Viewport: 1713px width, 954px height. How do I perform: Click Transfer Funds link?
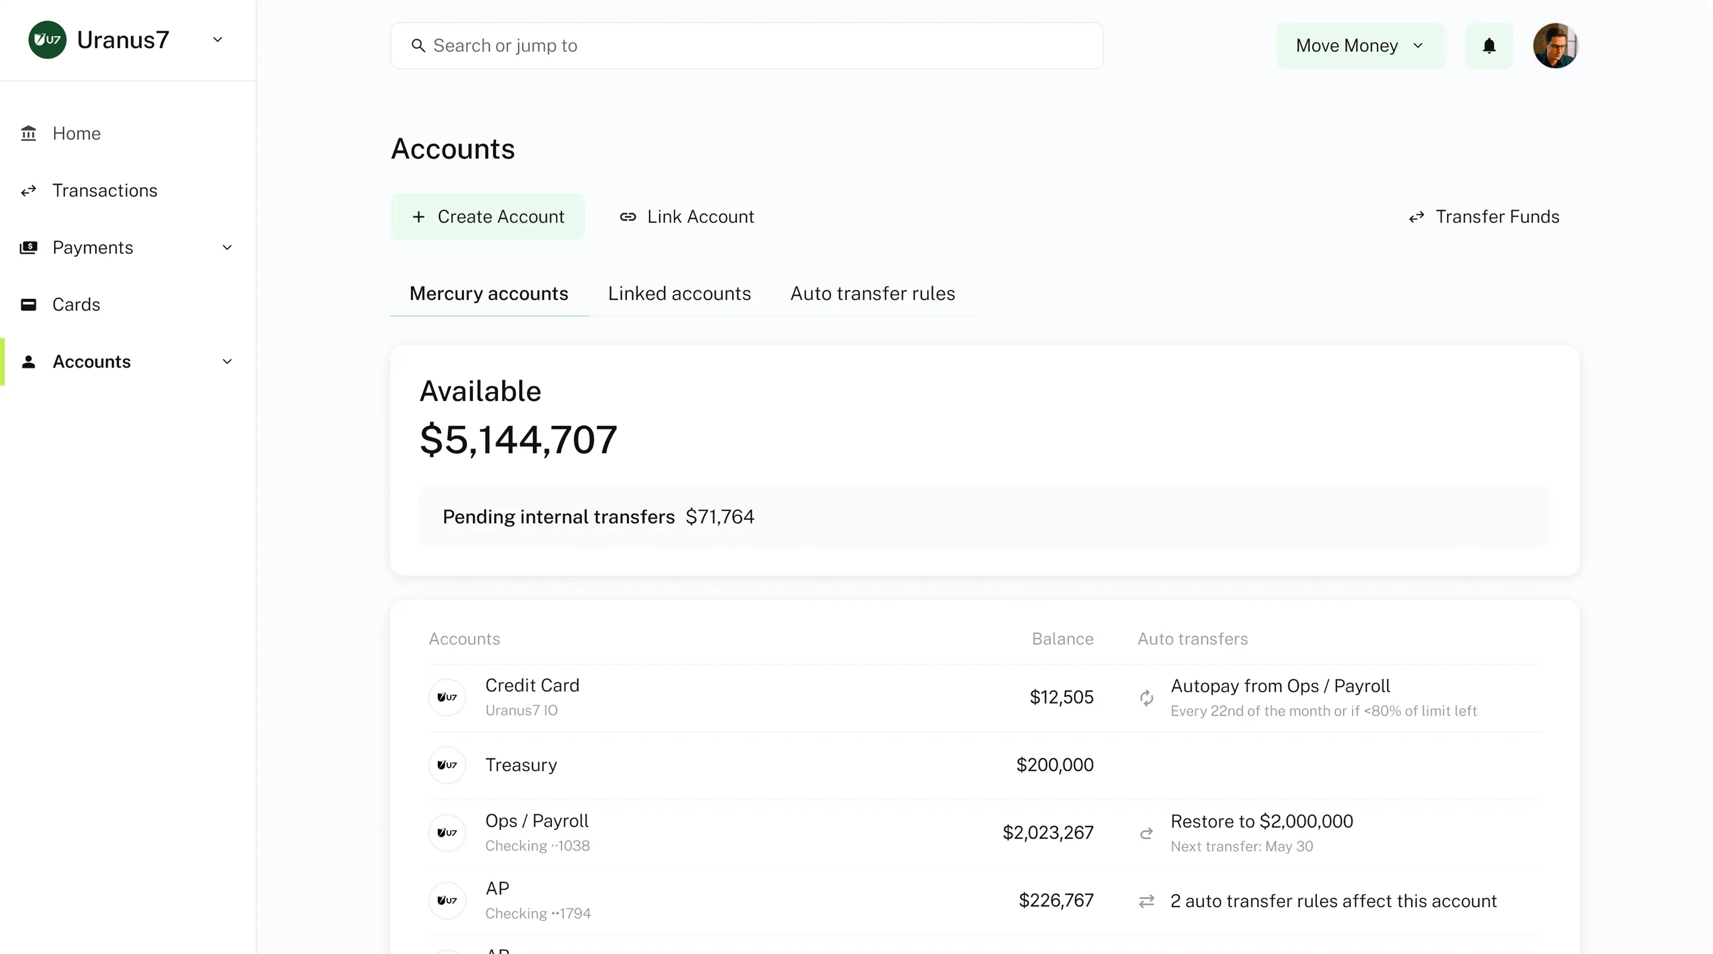[x=1483, y=217]
